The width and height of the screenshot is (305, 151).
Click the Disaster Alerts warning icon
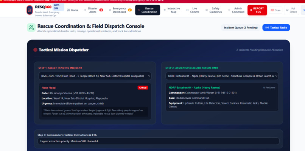85,10
